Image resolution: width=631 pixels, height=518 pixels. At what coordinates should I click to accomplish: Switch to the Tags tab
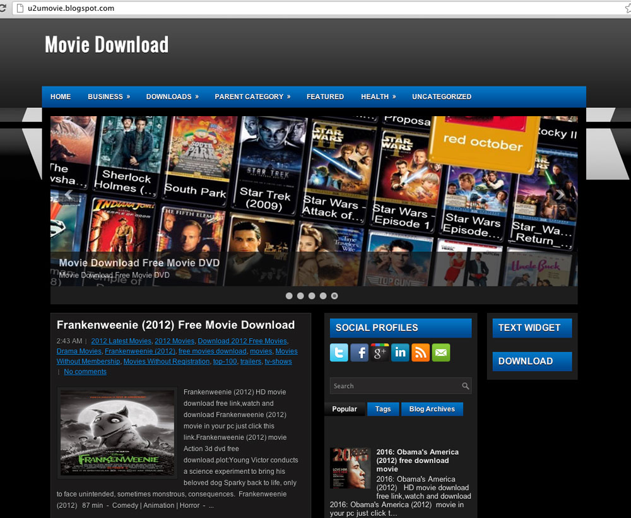(383, 409)
